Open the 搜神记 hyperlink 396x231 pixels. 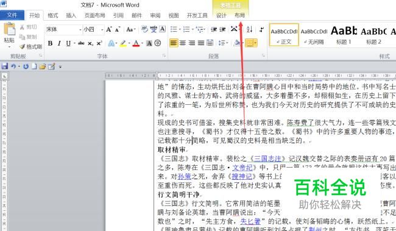coord(242,177)
